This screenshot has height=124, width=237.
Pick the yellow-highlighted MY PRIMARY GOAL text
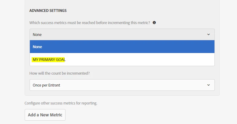[49, 60]
